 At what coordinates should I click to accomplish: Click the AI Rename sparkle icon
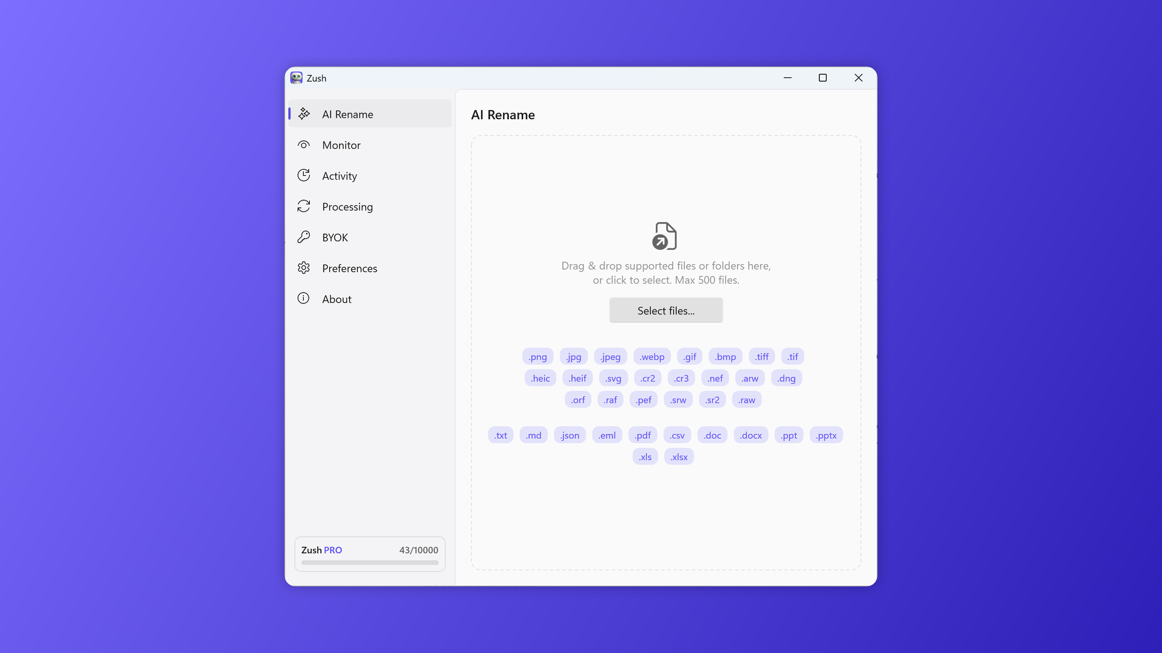(x=304, y=114)
